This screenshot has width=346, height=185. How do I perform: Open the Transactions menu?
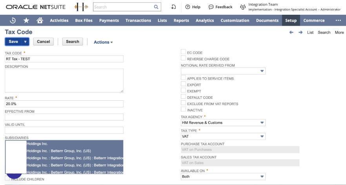coord(138,20)
